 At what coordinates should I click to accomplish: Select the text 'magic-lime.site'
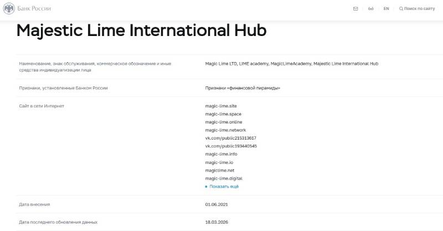pyautogui.click(x=221, y=106)
